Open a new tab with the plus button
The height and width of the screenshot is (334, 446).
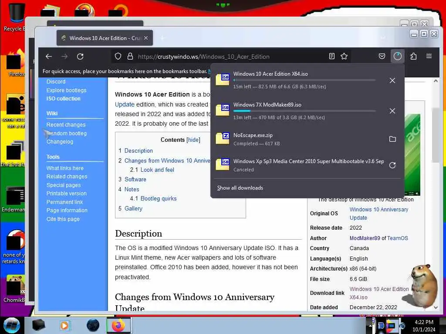coord(162,38)
